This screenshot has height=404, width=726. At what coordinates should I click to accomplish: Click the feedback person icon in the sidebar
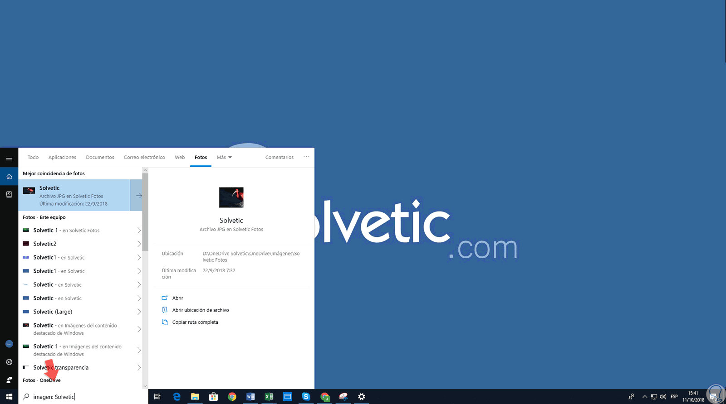tap(9, 380)
